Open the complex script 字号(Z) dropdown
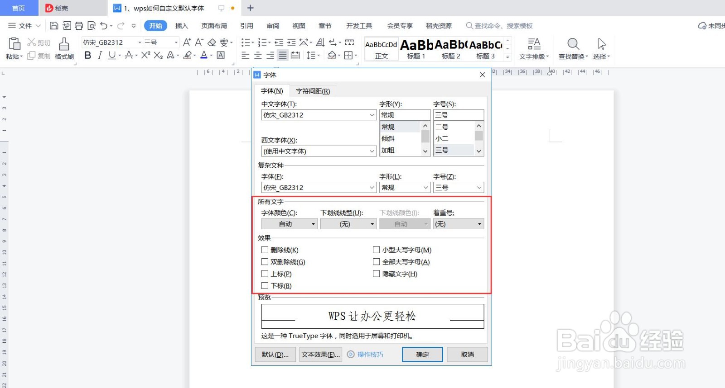Screen dimensions: 725x388 pos(459,187)
